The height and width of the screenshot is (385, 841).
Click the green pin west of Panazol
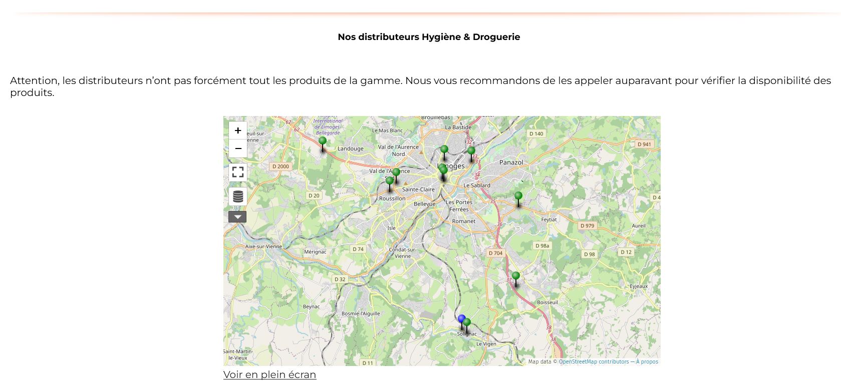click(471, 151)
